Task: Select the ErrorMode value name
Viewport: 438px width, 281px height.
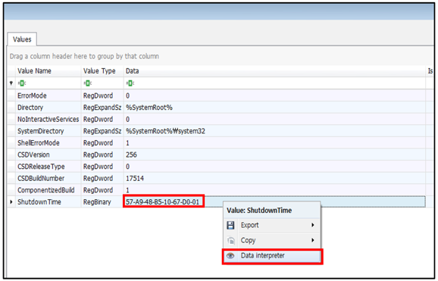Action: point(32,95)
